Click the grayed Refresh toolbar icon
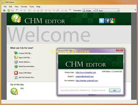This screenshot has height=105, width=138. [29, 10]
